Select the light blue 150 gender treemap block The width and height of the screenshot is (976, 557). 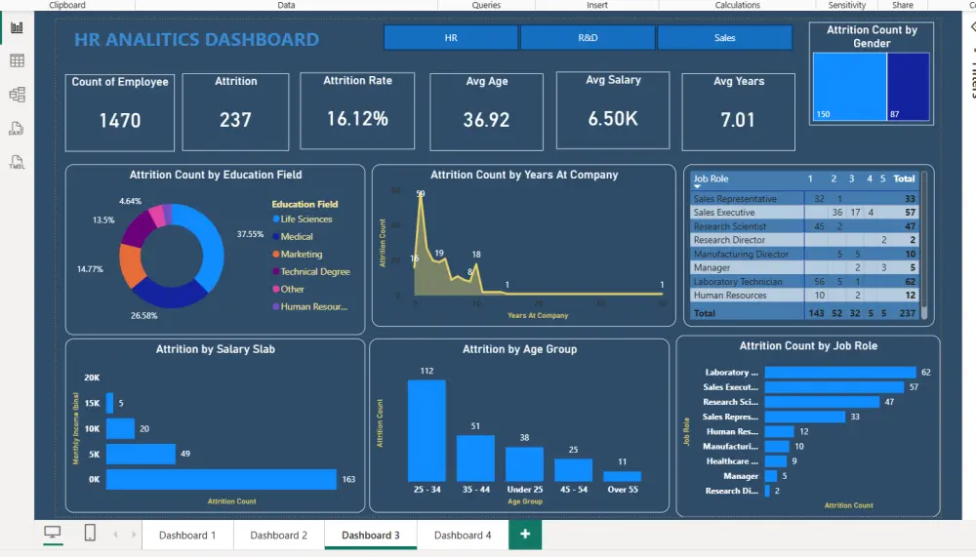850,86
